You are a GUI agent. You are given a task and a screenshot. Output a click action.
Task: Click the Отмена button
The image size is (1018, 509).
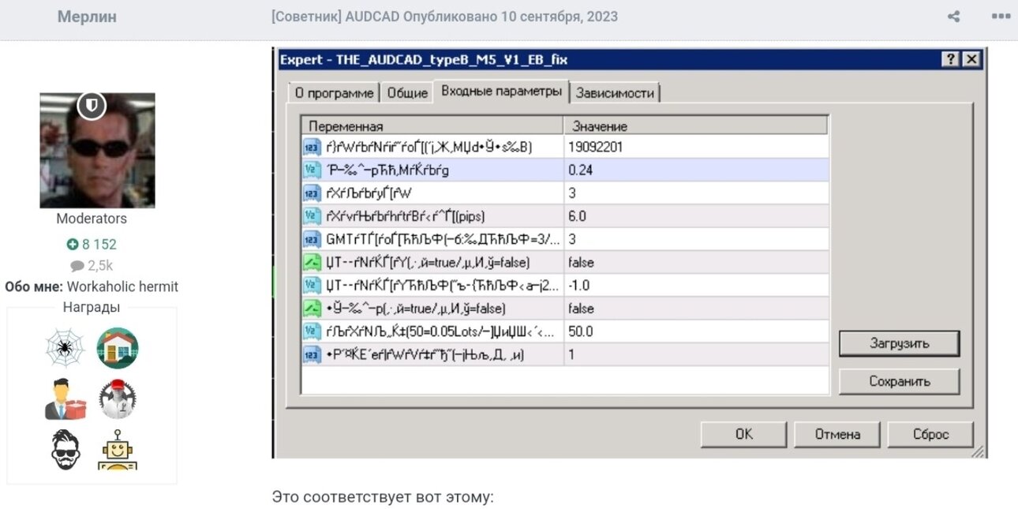click(x=837, y=434)
